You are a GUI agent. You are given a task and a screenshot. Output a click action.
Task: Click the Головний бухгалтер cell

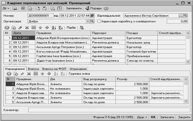click(x=141, y=52)
